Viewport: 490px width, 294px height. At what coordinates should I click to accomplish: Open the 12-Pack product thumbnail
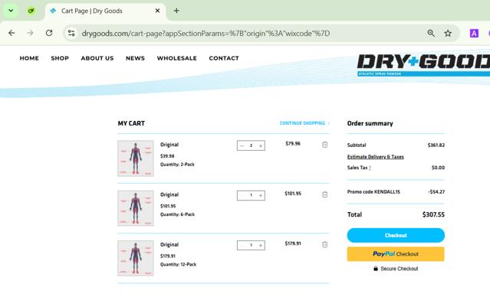(136, 258)
